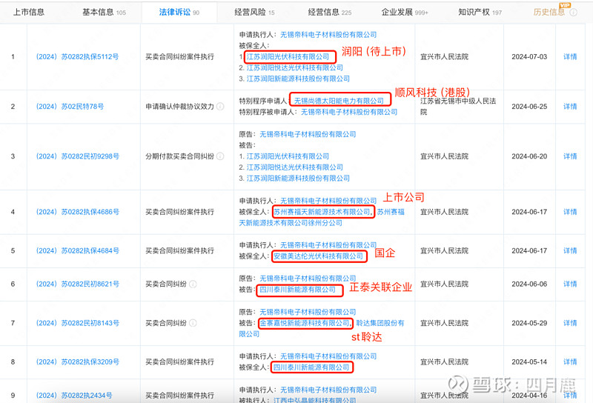The image size is (593, 403).
Task: Open 江苏润阳悦达光伏科技有限公司 in row 3
Action: (294, 167)
